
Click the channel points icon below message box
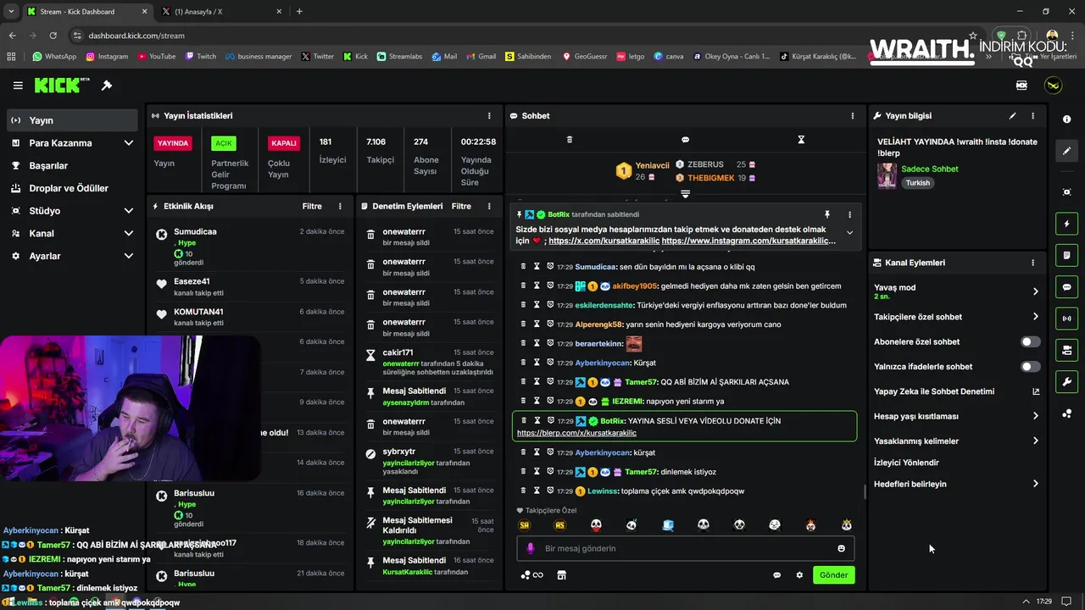point(531,575)
